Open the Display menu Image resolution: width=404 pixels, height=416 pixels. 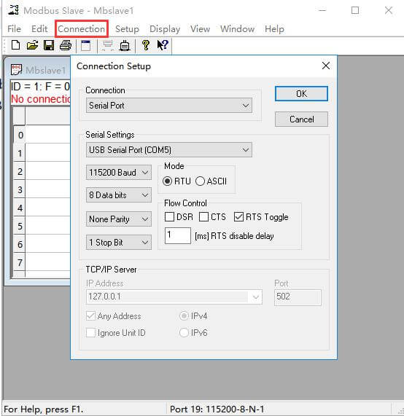tap(165, 28)
